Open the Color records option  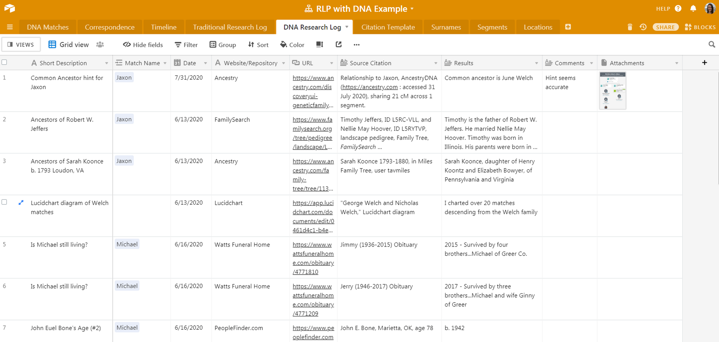tap(292, 44)
